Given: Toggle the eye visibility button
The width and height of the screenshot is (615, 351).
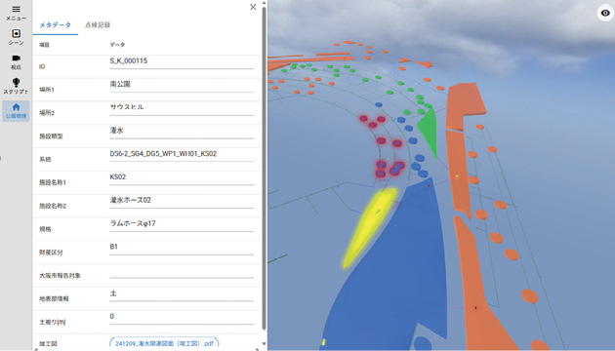Looking at the screenshot, I should click(605, 13).
